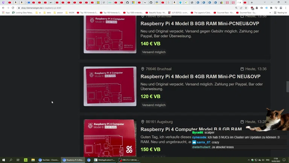Switch to YouTube - Chromium taskbar window
This screenshot has width=289, height=163.
49,160
